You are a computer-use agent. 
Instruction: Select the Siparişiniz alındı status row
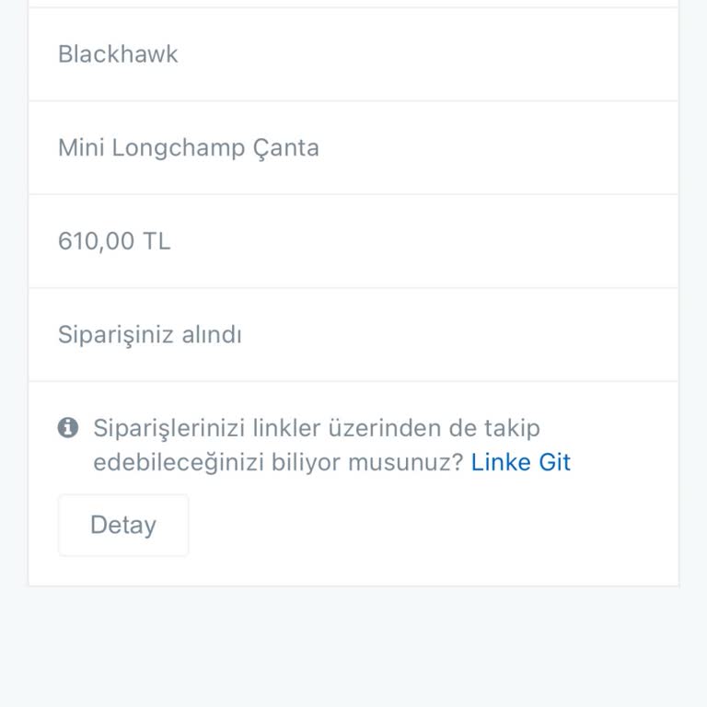pyautogui.click(x=353, y=334)
